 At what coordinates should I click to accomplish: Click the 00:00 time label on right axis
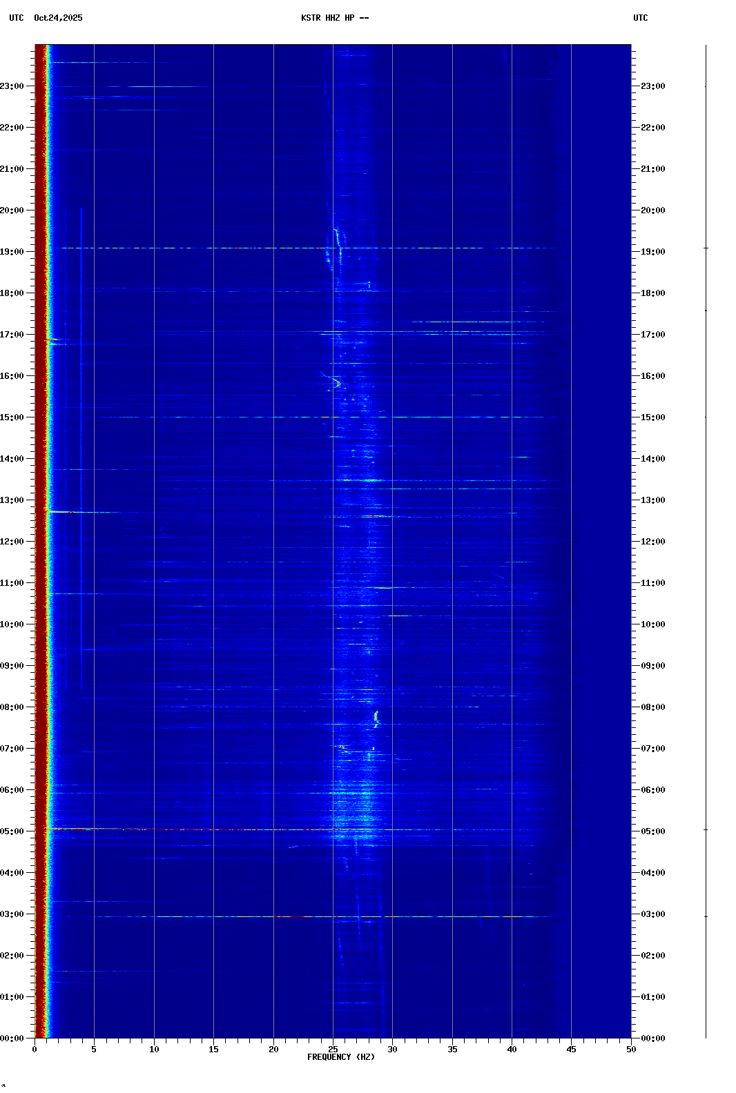tap(652, 1038)
